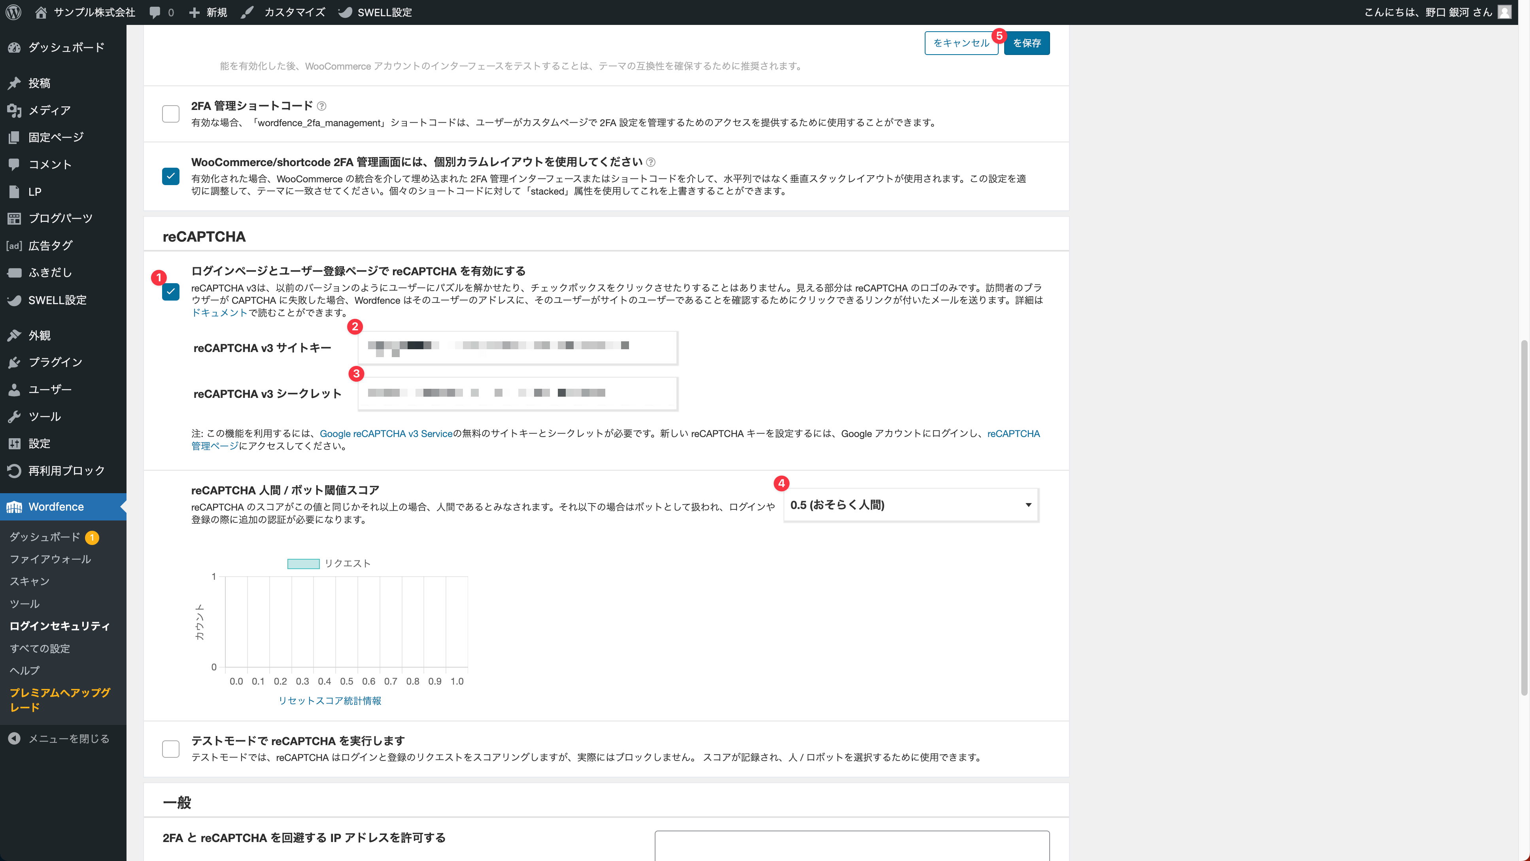The image size is (1530, 861).
Task: Open the プラグイン menu in sidebar
Action: tap(55, 362)
